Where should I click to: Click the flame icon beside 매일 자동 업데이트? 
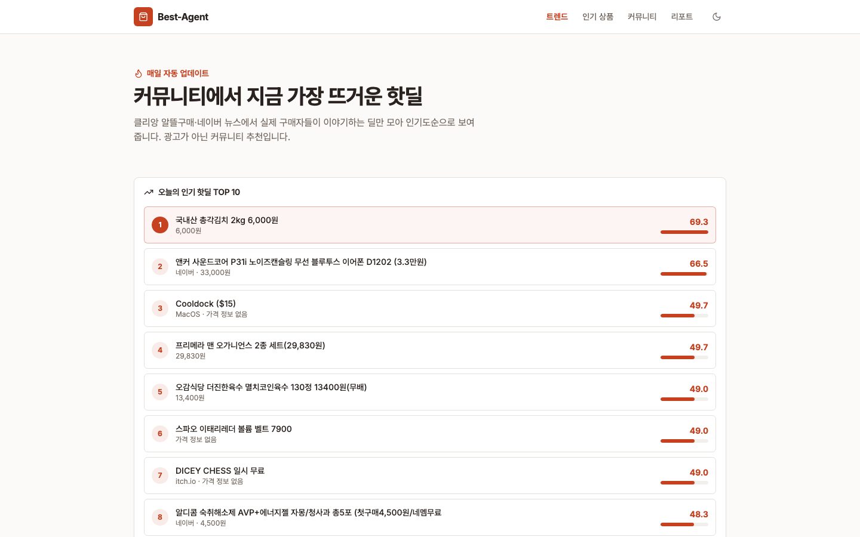click(139, 73)
